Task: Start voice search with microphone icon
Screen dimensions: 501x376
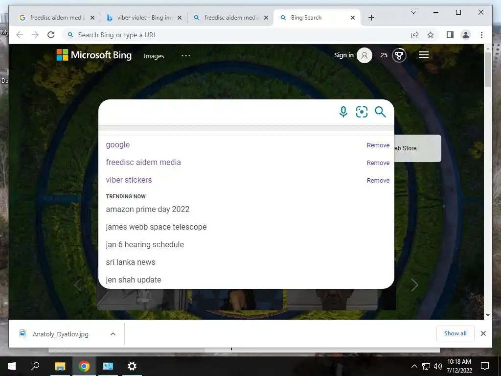Action: coord(343,112)
